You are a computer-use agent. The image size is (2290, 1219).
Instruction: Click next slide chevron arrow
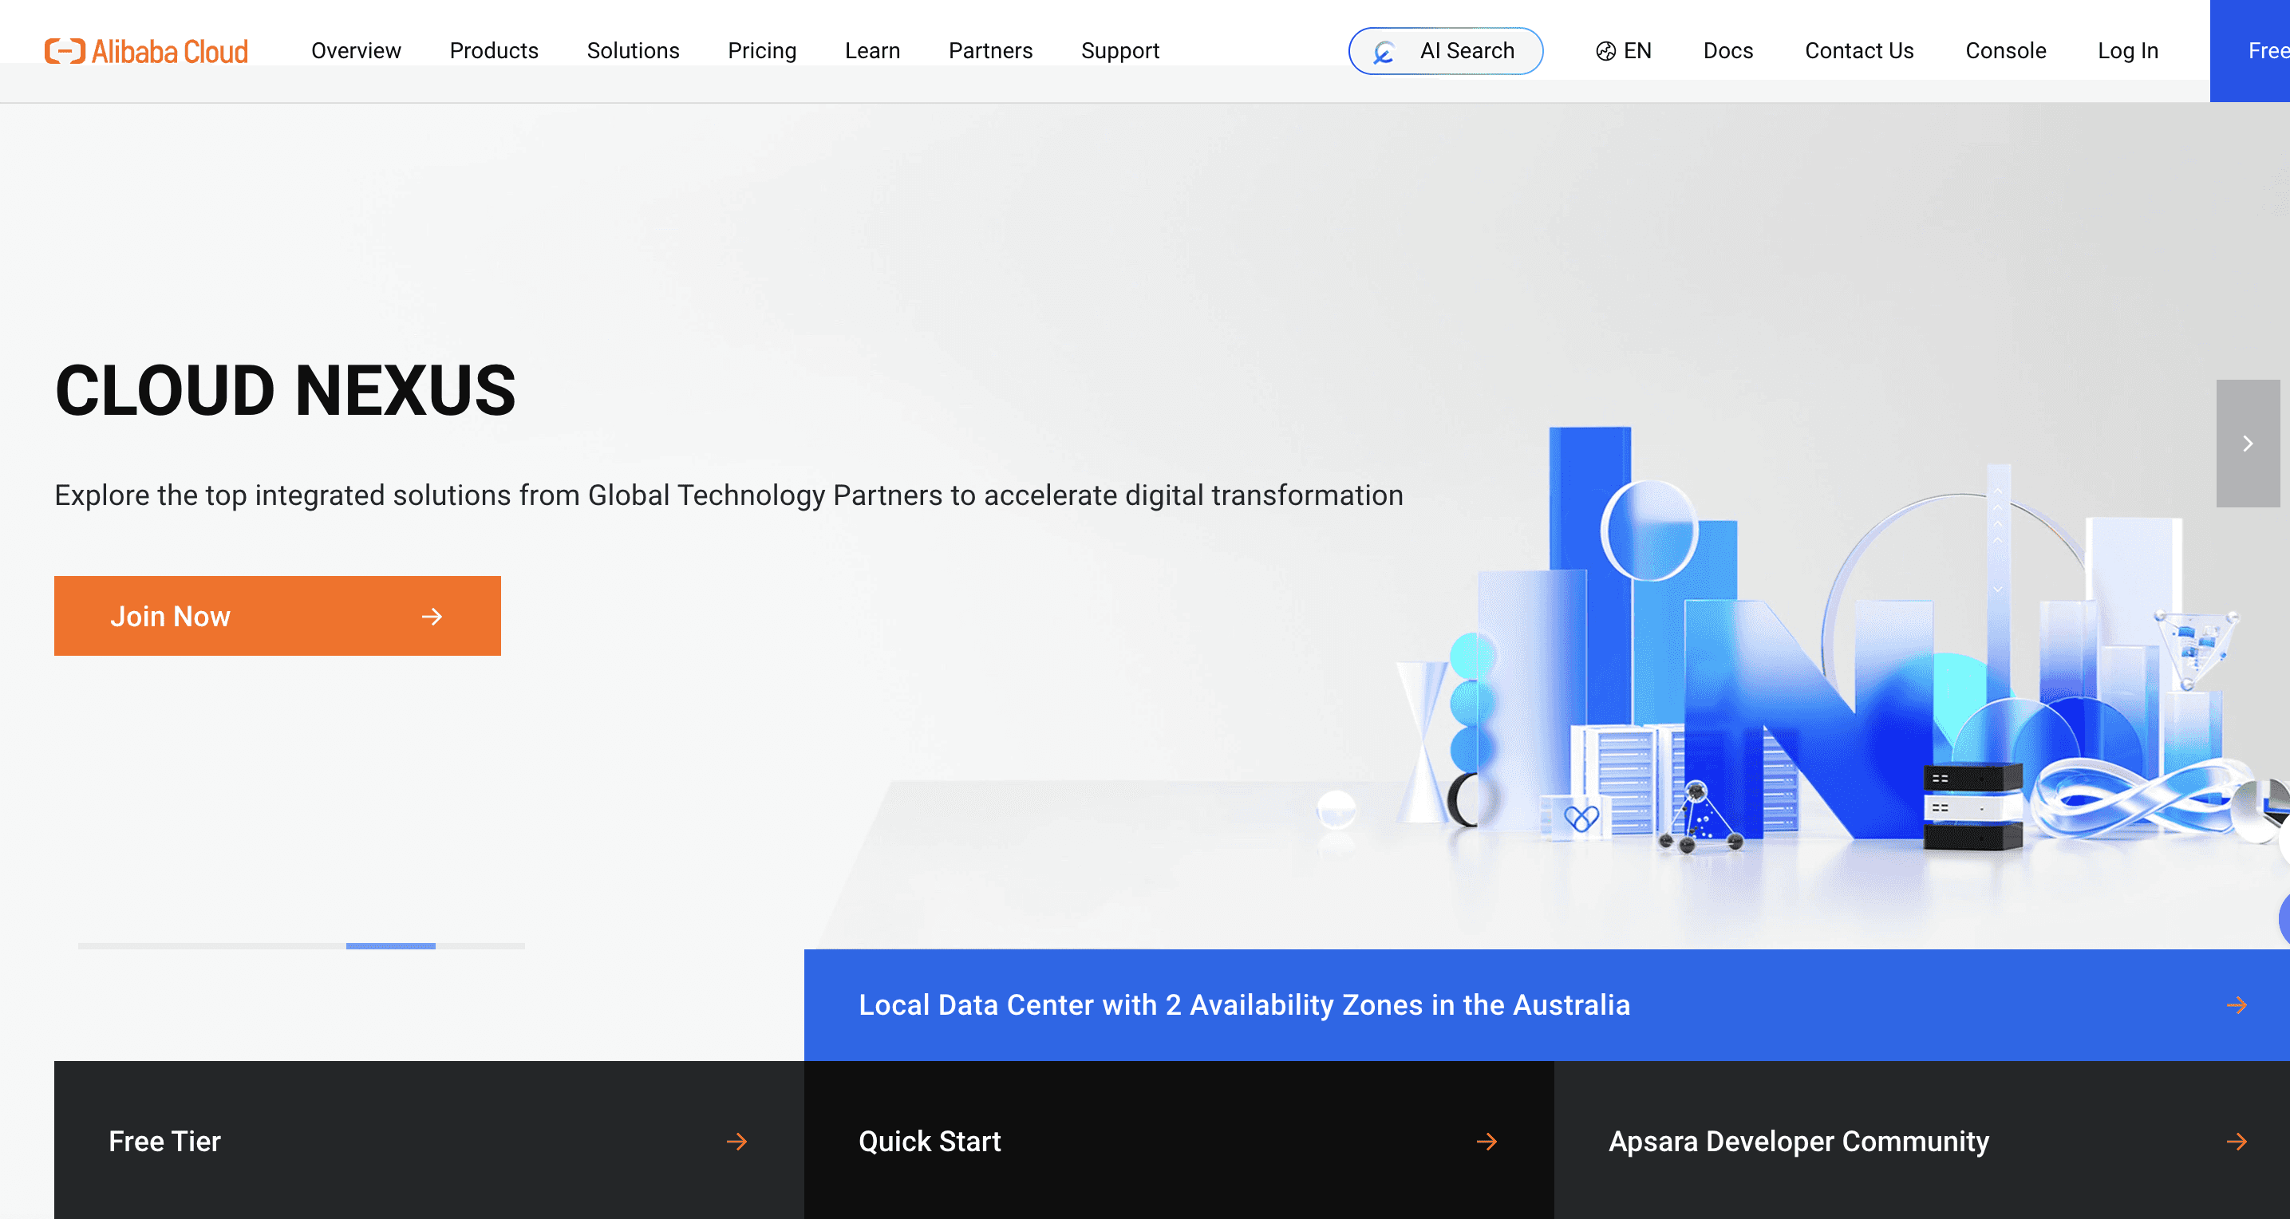[x=2248, y=443]
